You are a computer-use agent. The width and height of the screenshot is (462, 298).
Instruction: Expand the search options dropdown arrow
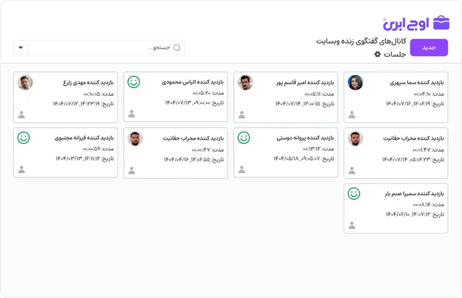click(x=21, y=48)
